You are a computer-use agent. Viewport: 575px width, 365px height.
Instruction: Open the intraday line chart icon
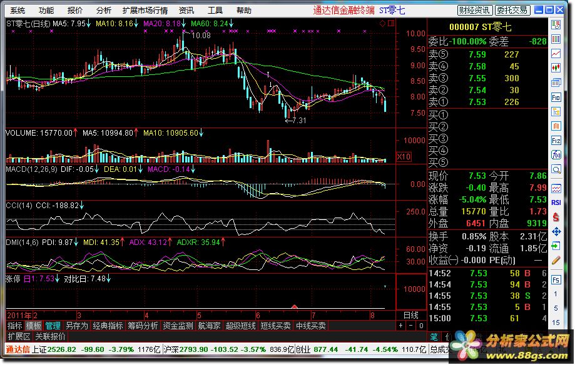pyautogui.click(x=556, y=54)
